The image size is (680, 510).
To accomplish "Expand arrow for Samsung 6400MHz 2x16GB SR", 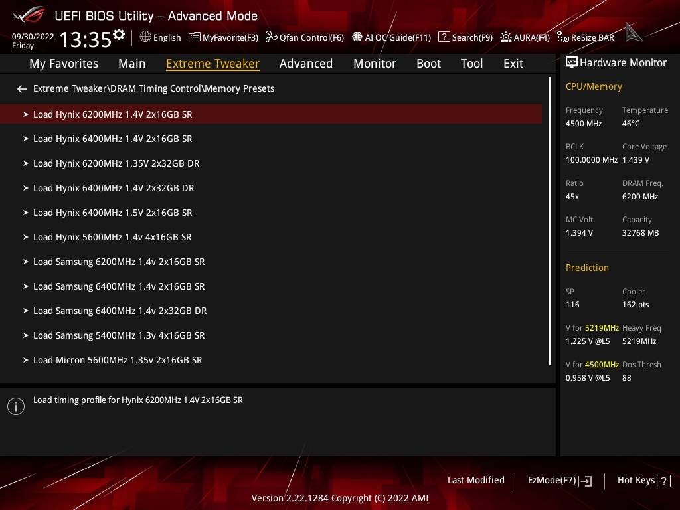I will pos(26,286).
